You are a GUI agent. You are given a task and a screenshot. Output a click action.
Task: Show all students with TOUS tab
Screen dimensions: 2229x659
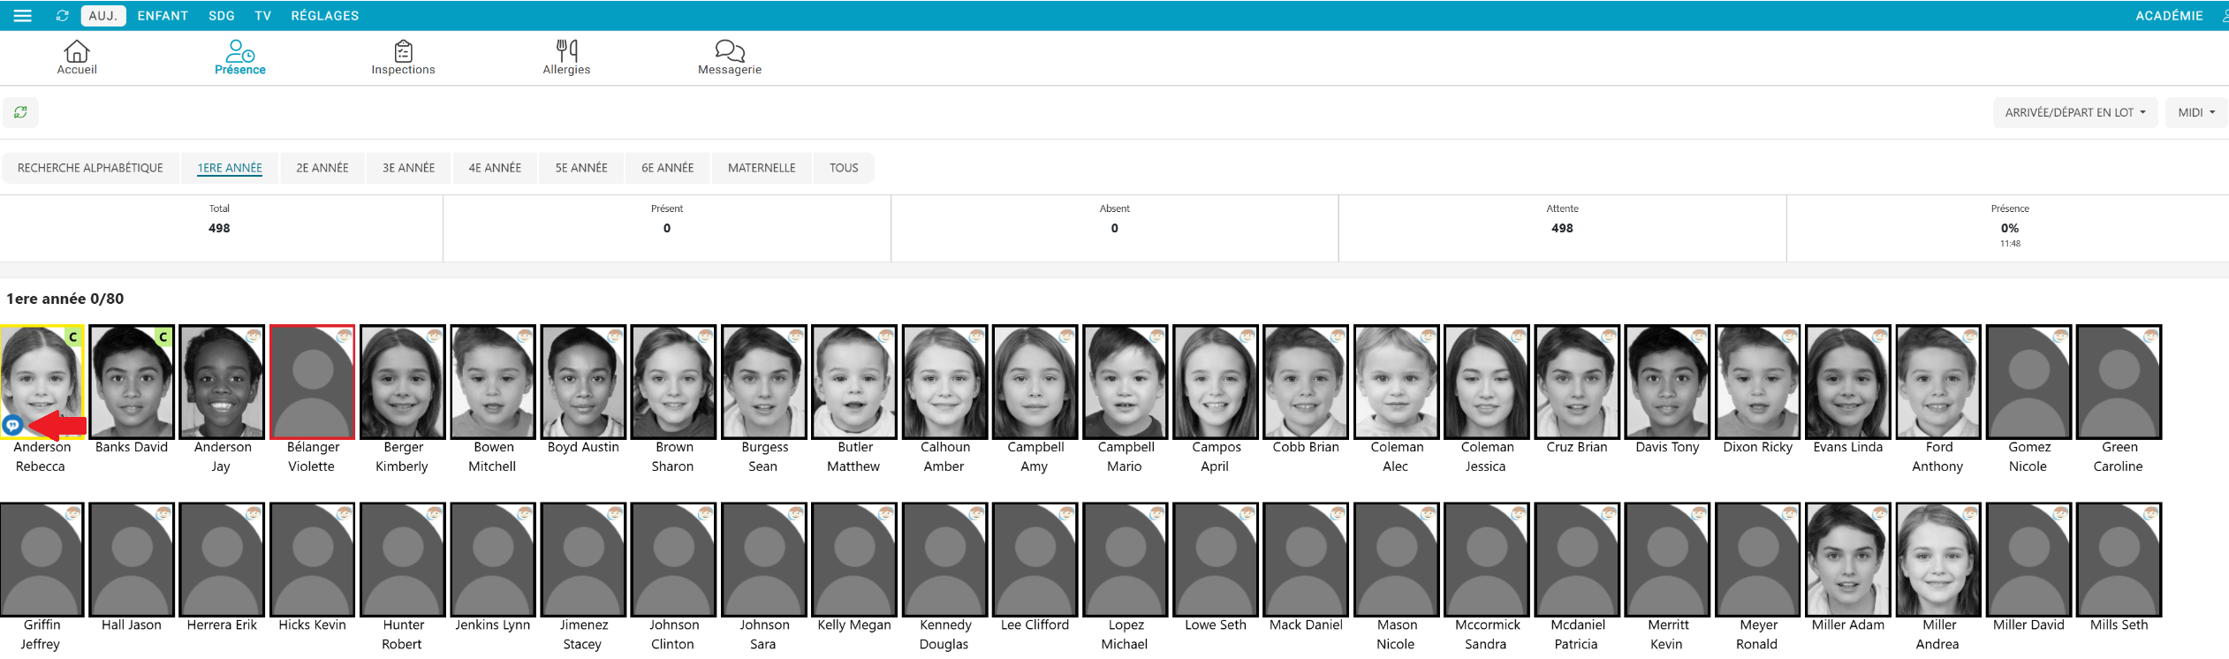844,168
